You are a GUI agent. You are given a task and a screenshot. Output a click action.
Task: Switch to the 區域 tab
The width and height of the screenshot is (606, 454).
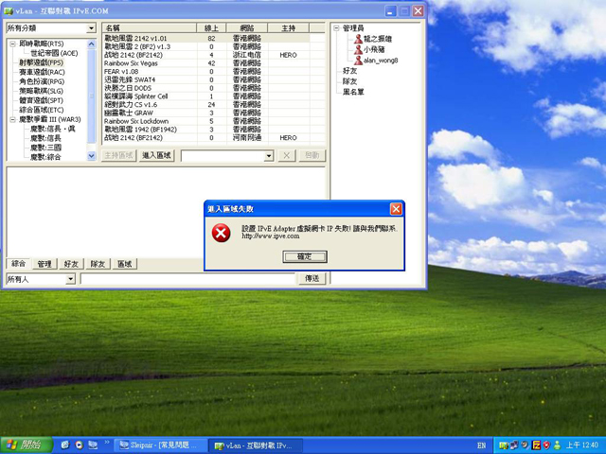124,264
